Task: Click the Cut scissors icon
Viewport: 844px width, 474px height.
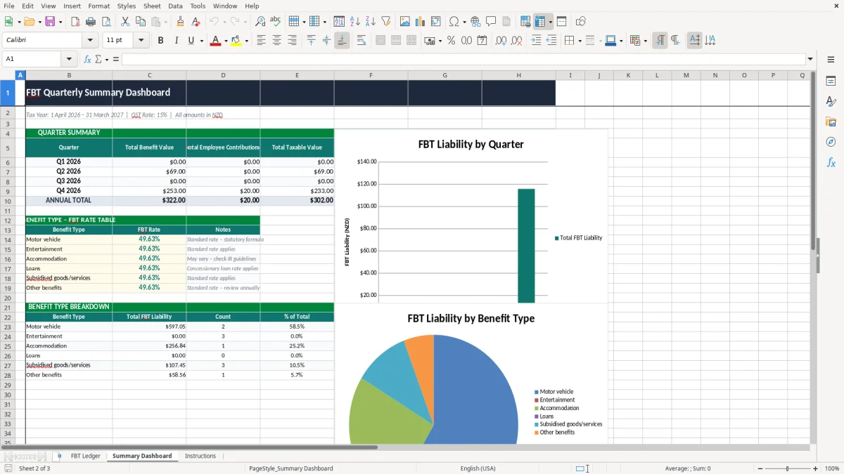Action: (125, 22)
